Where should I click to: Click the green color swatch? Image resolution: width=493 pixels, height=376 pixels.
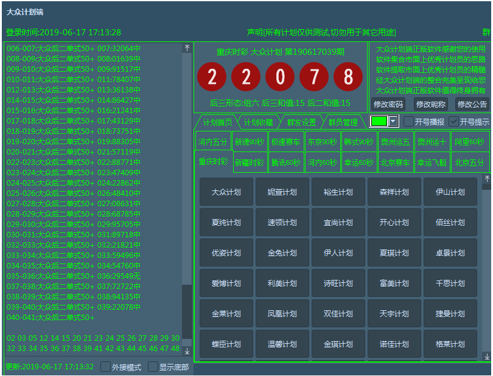[379, 121]
